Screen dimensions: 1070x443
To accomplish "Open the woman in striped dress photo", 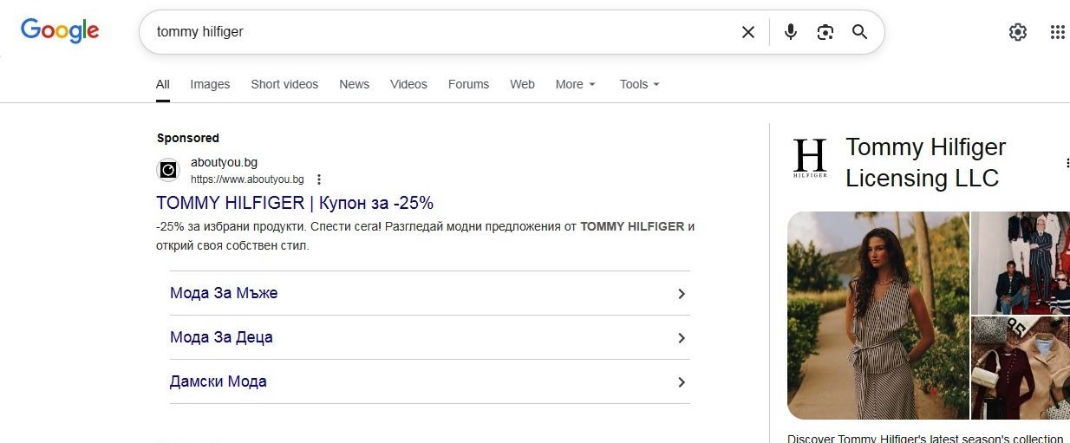I will coord(878,316).
